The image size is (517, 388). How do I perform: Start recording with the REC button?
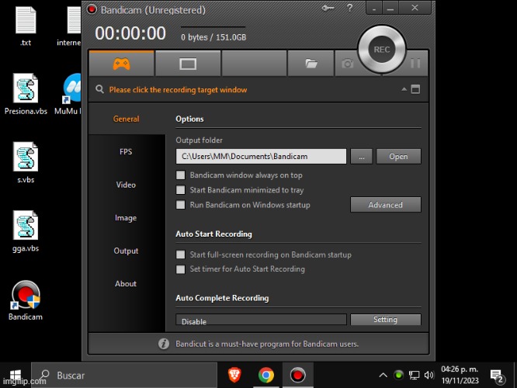382,50
